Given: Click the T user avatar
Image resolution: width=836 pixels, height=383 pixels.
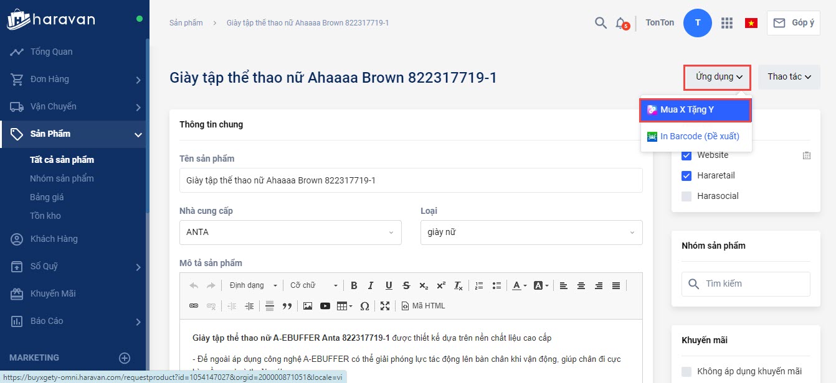Looking at the screenshot, I should (x=698, y=23).
